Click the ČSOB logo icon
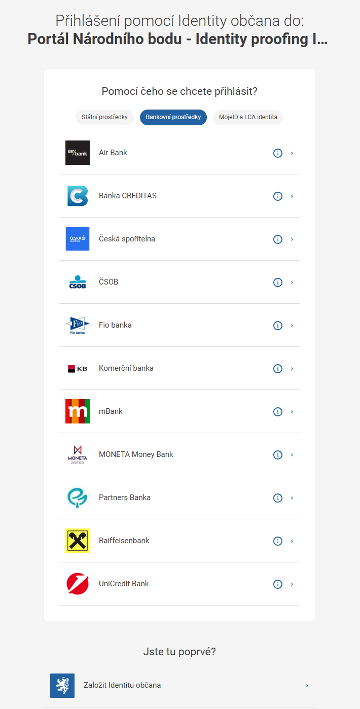The height and width of the screenshot is (709, 360). coord(78,282)
